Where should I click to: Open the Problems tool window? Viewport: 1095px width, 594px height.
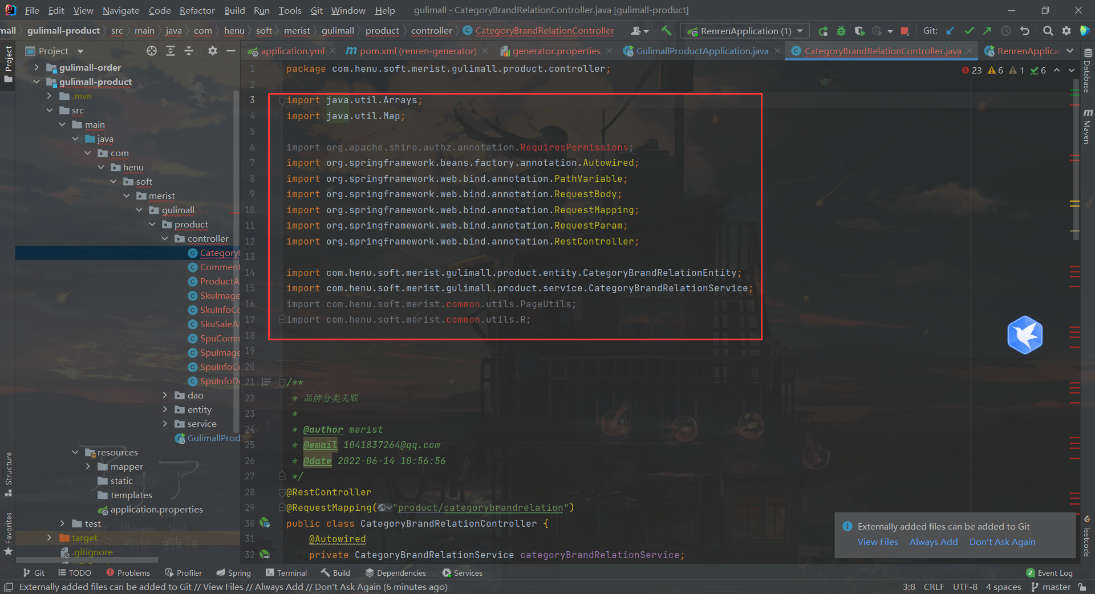[128, 573]
